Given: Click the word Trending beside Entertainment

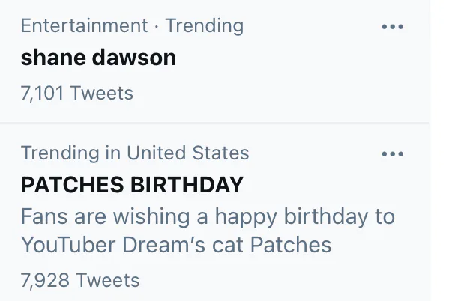Looking at the screenshot, I should click(x=204, y=25).
